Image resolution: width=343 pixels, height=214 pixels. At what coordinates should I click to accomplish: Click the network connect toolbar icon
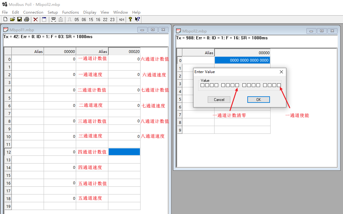[x=54, y=20]
